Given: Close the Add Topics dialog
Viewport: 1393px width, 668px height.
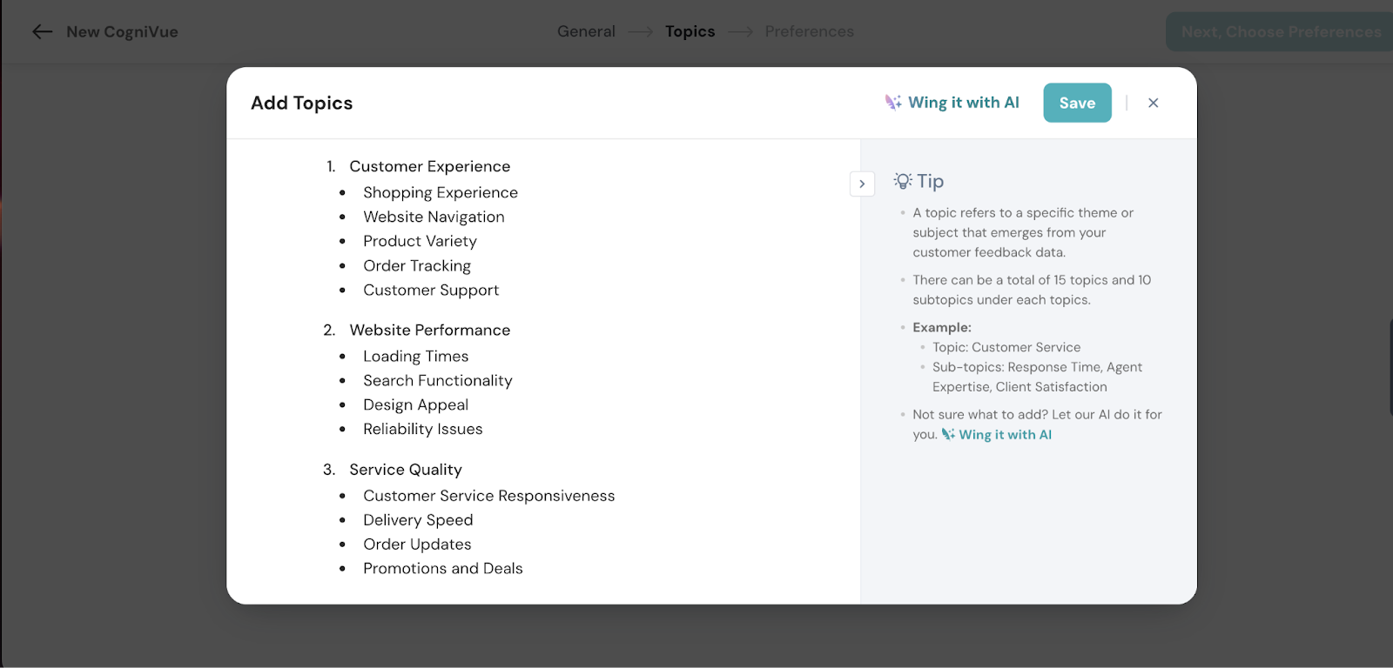Looking at the screenshot, I should pos(1153,103).
